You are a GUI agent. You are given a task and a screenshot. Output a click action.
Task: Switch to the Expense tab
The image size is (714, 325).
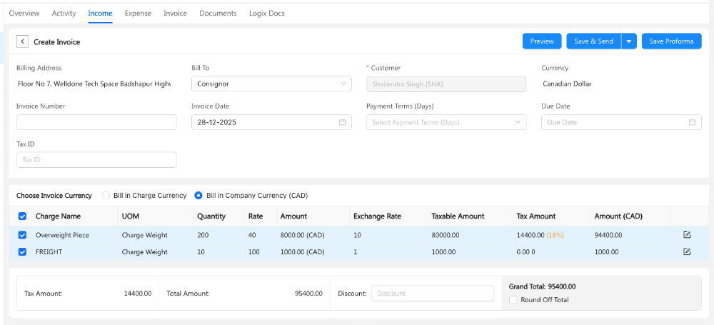(138, 14)
